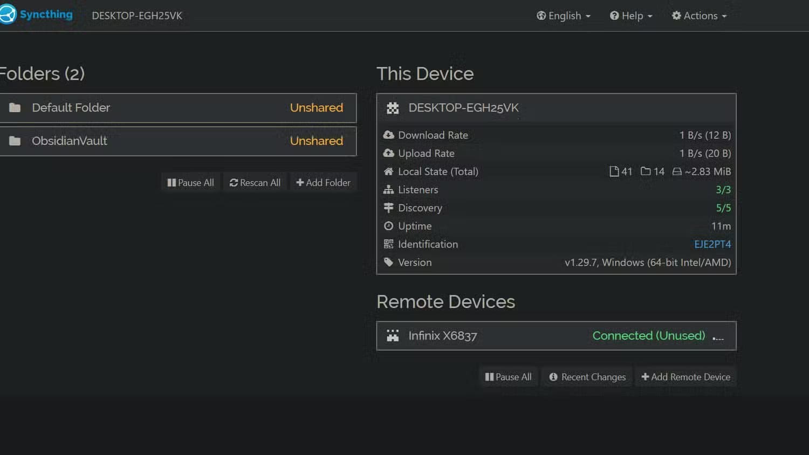Viewport: 809px width, 455px height.
Task: Click the Upload Rate cloud icon
Action: tap(388, 153)
